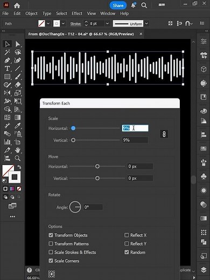210x280 pixels.
Task: Open the fill color dropdown arrow
Action: coord(48,24)
